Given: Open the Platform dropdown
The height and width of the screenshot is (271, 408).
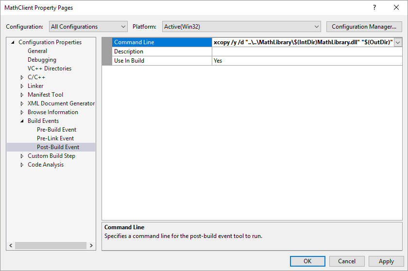Looking at the screenshot, I should tap(241, 27).
